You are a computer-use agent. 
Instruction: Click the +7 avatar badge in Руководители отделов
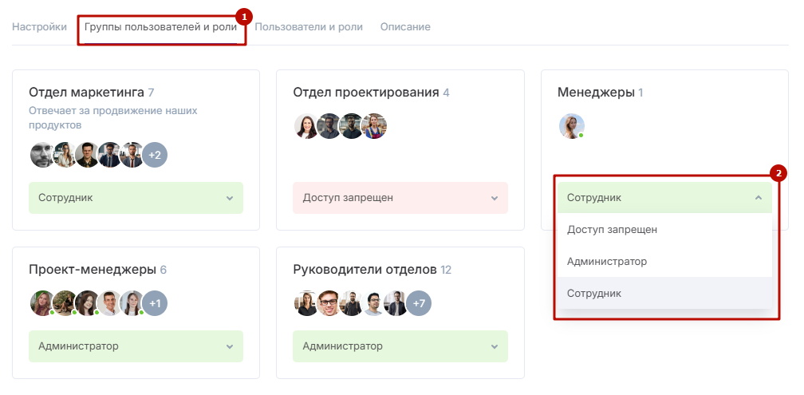[x=419, y=303]
